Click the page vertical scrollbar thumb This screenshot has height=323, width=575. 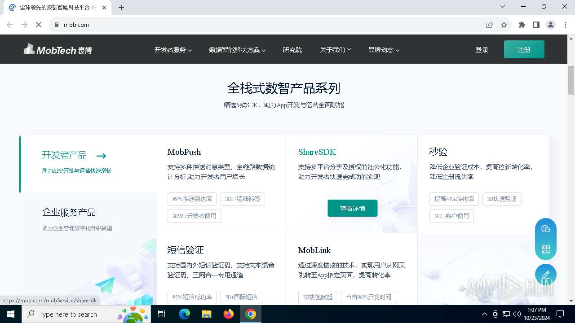[571, 80]
